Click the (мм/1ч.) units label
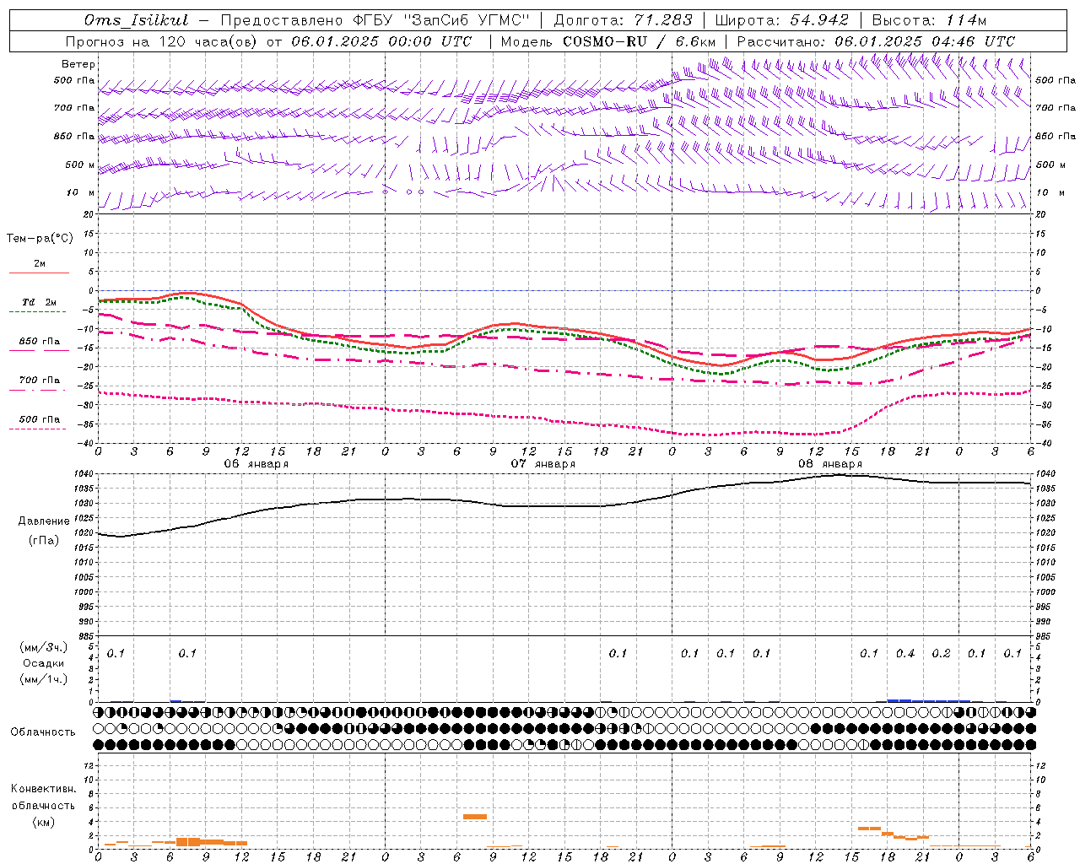 point(44,679)
